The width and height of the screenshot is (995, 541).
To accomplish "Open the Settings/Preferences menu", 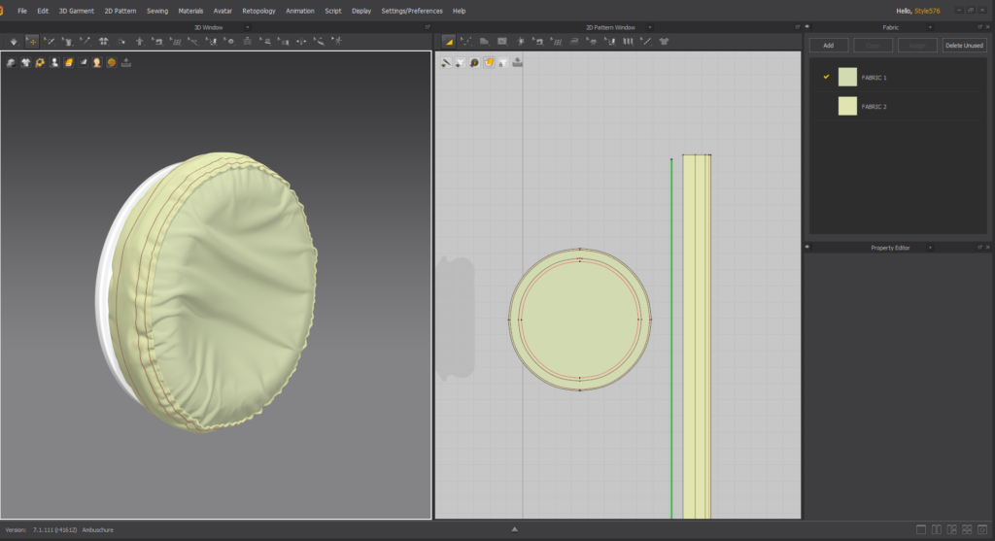I will click(x=412, y=11).
